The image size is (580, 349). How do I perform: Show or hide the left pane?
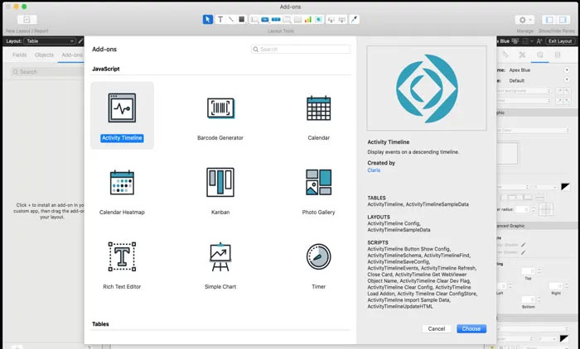click(x=549, y=20)
